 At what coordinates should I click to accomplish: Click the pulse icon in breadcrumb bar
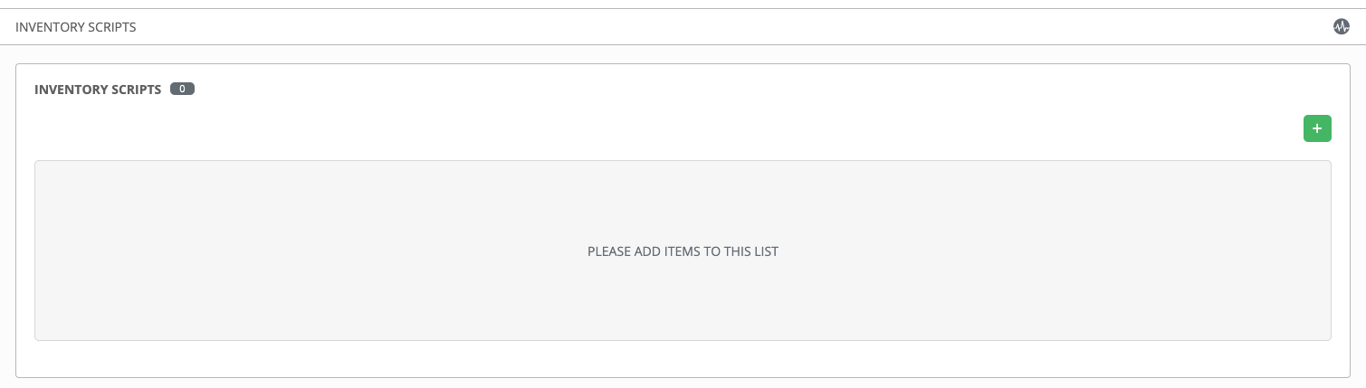[1341, 27]
